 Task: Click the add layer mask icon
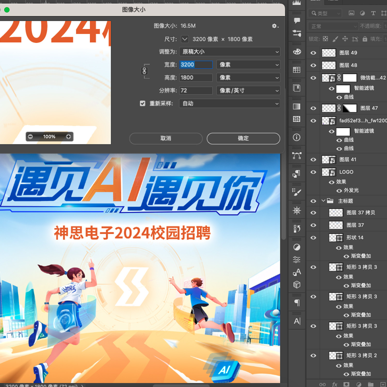[x=346, y=384]
